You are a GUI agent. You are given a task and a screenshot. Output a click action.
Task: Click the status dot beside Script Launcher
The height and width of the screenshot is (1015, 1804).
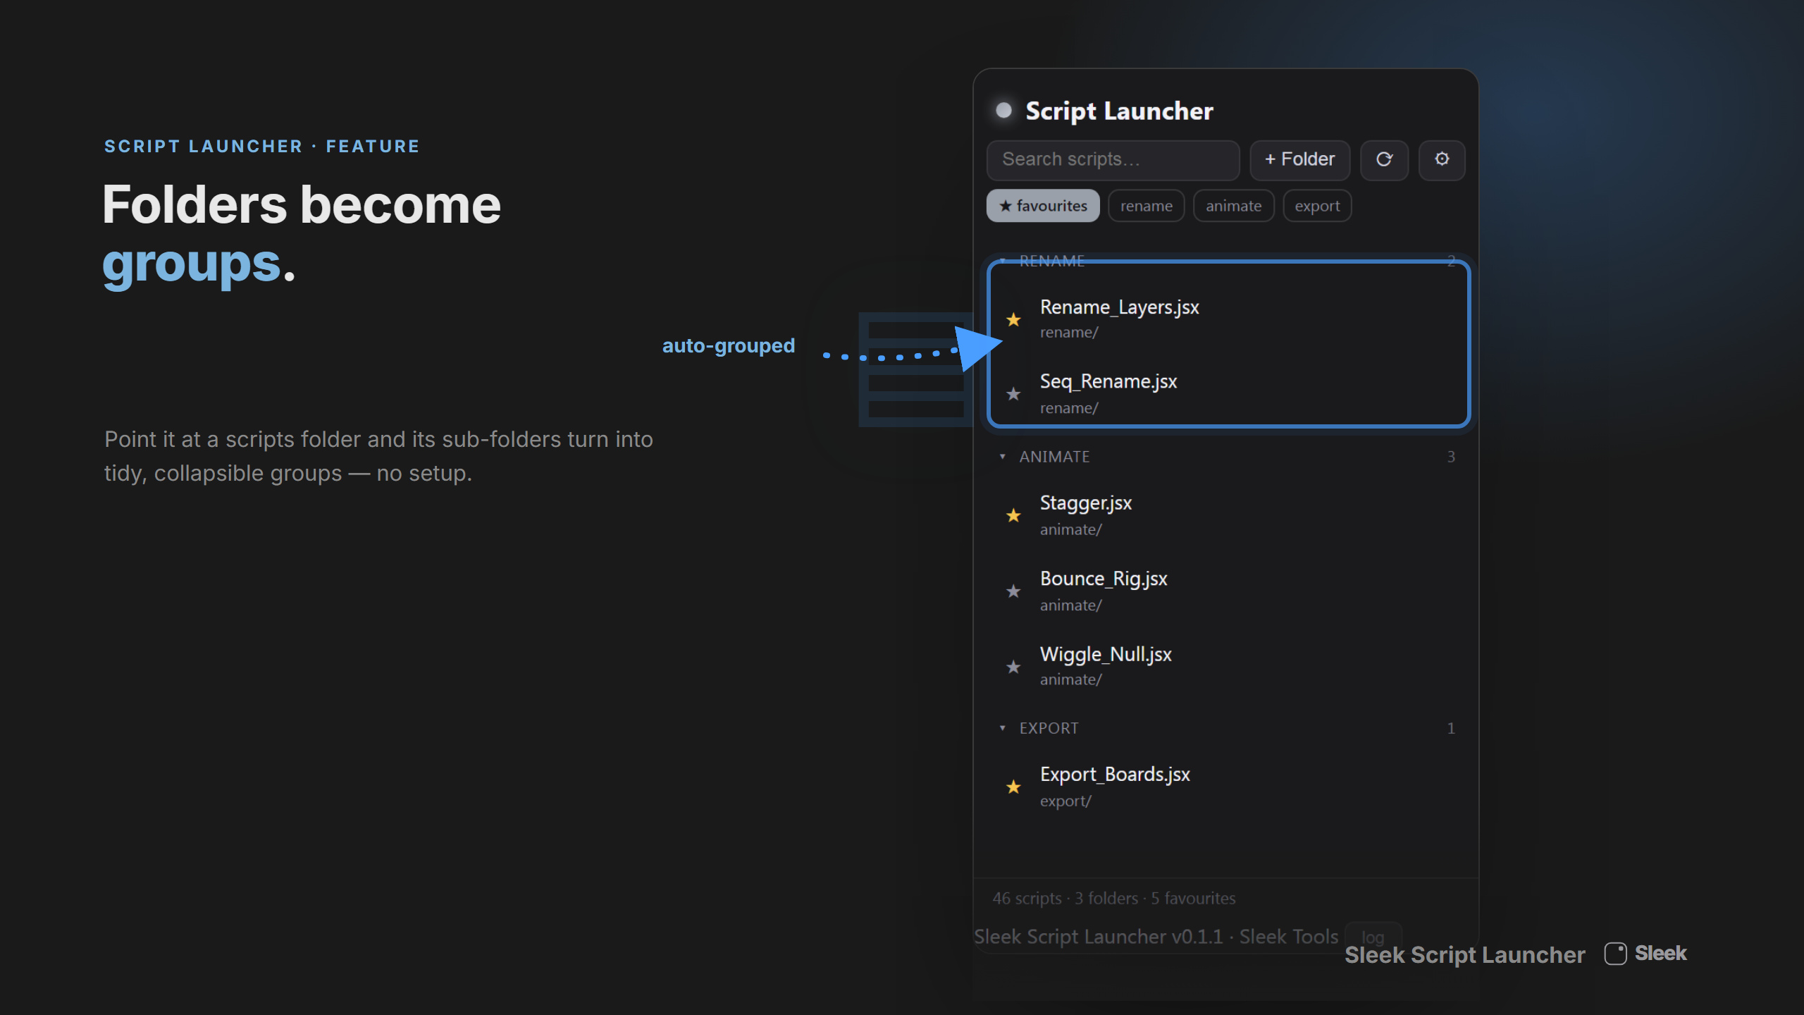tap(1003, 111)
